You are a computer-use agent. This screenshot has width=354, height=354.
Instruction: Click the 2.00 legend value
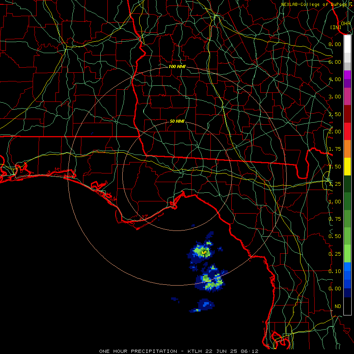point(335,131)
